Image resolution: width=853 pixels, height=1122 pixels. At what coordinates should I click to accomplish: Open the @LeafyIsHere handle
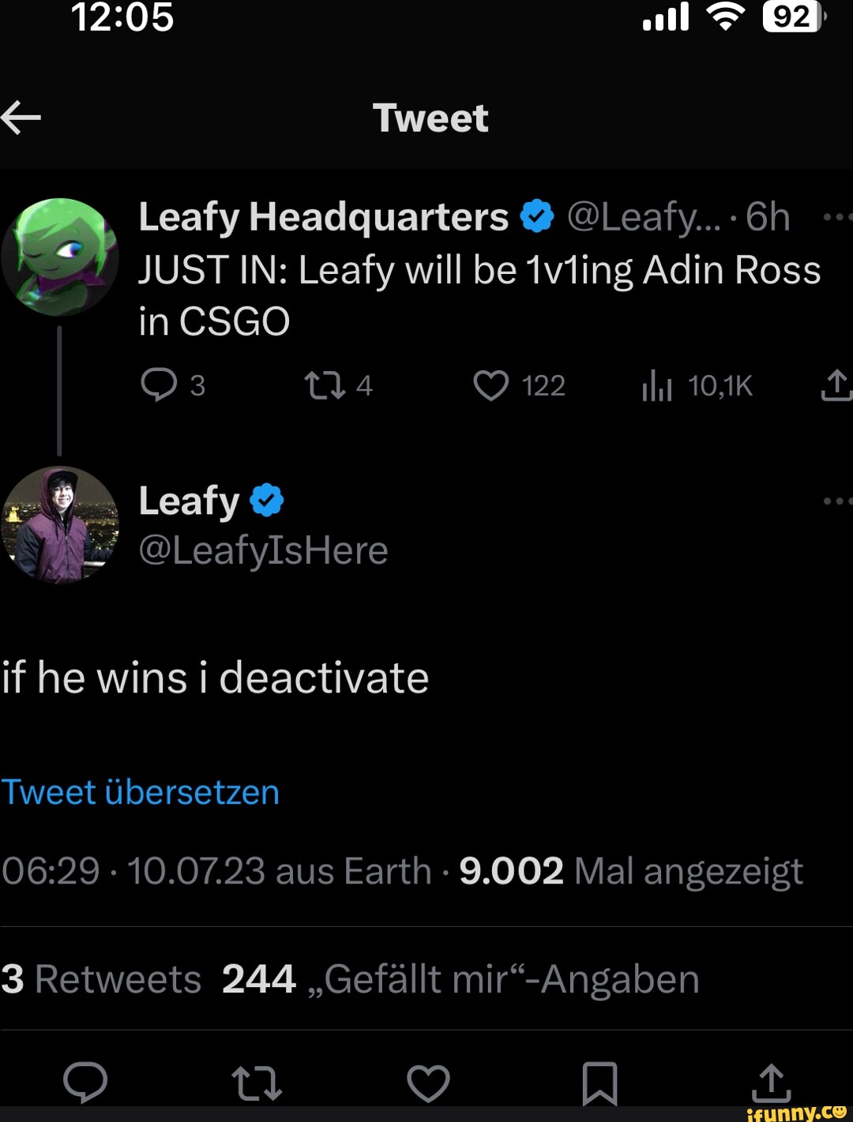[263, 550]
